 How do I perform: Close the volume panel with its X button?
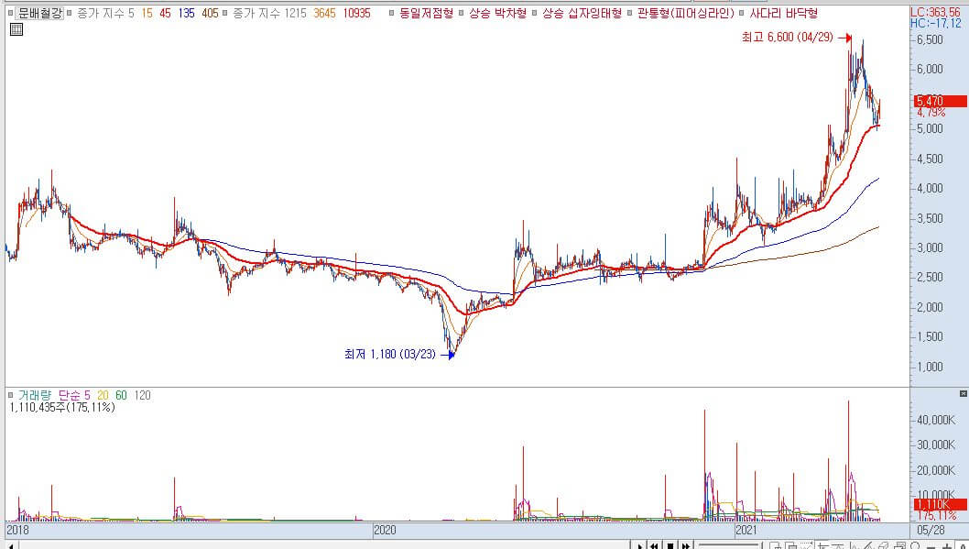(963, 394)
